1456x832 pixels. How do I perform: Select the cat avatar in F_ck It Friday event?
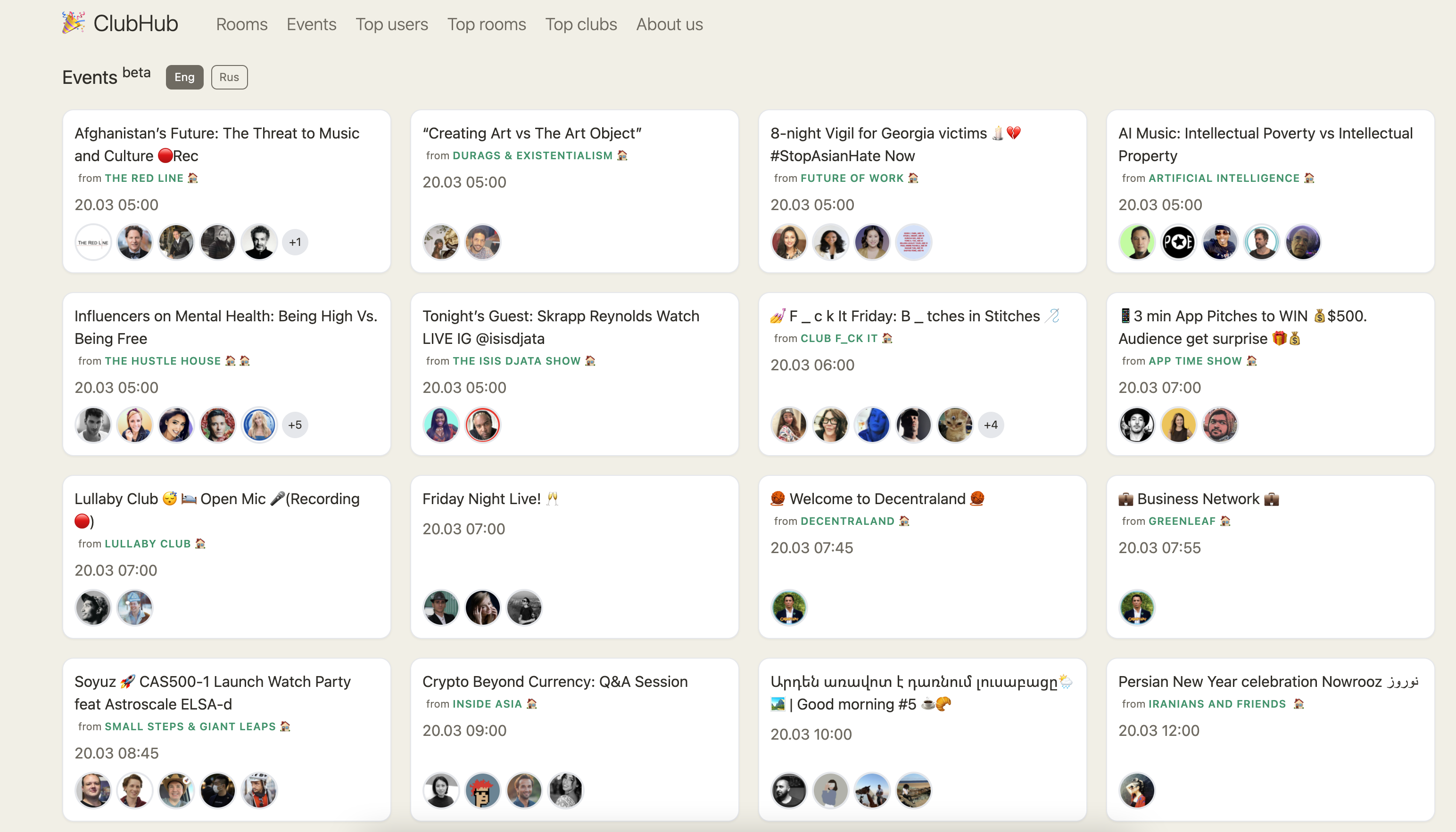click(954, 424)
